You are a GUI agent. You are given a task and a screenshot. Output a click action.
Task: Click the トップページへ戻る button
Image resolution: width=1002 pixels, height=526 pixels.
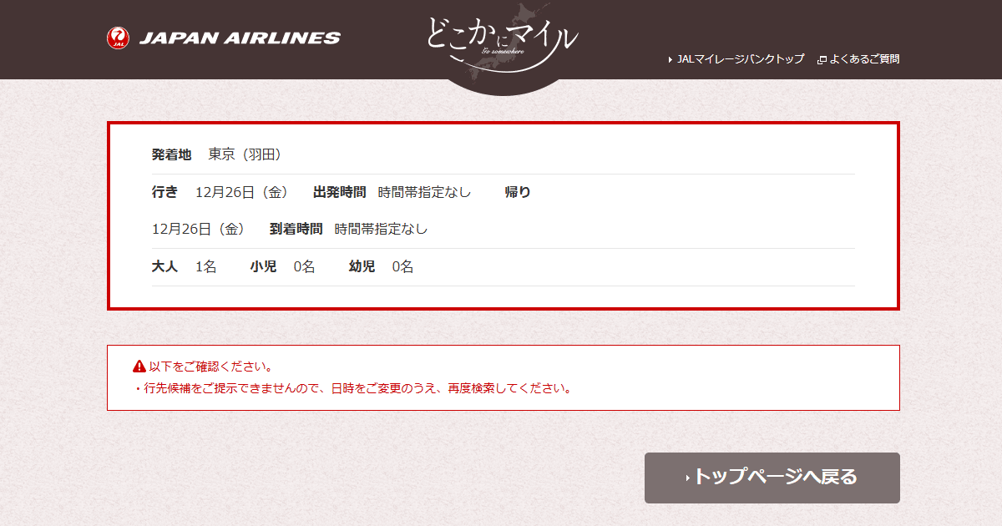[772, 477]
